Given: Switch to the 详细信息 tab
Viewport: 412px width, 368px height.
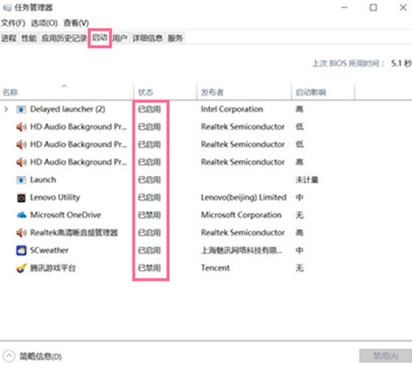Looking at the screenshot, I should tap(147, 38).
